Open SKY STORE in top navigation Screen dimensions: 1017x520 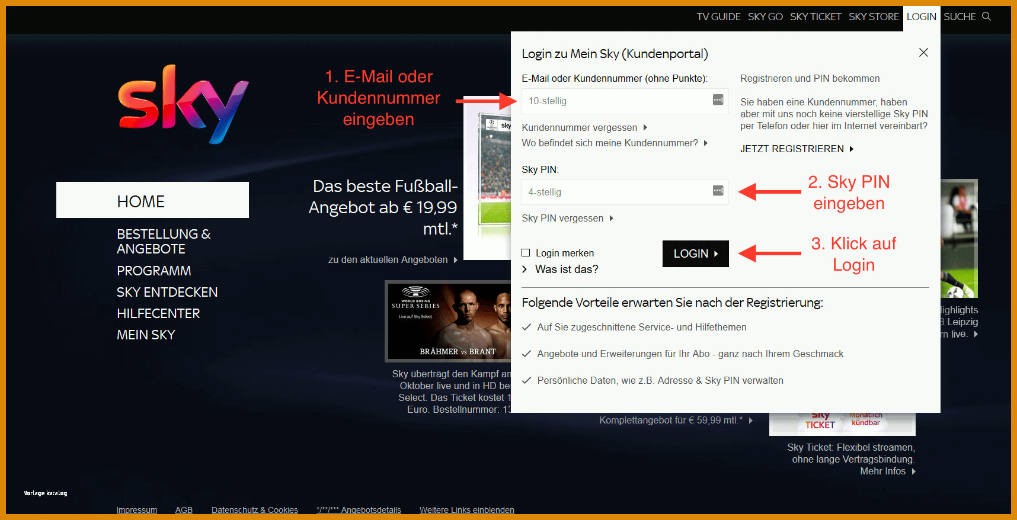pos(874,17)
